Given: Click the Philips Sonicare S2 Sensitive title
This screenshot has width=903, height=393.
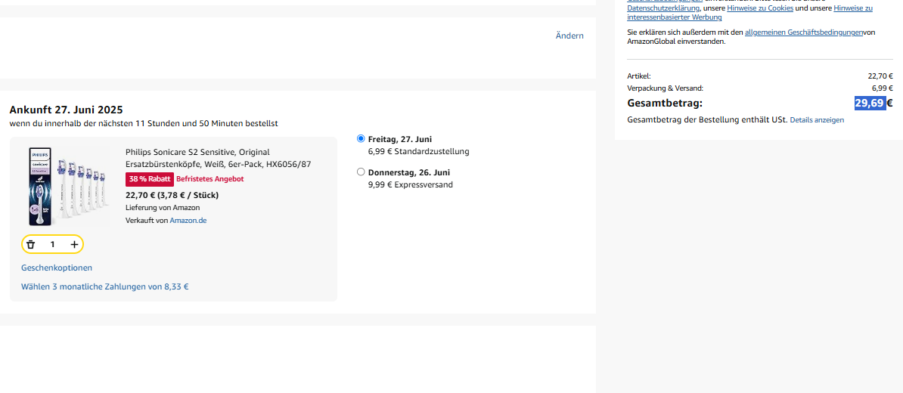Looking at the screenshot, I should [x=197, y=152].
